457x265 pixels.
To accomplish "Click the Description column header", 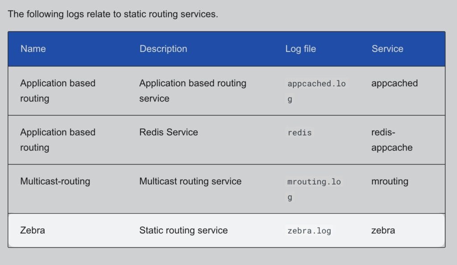I will click(163, 49).
